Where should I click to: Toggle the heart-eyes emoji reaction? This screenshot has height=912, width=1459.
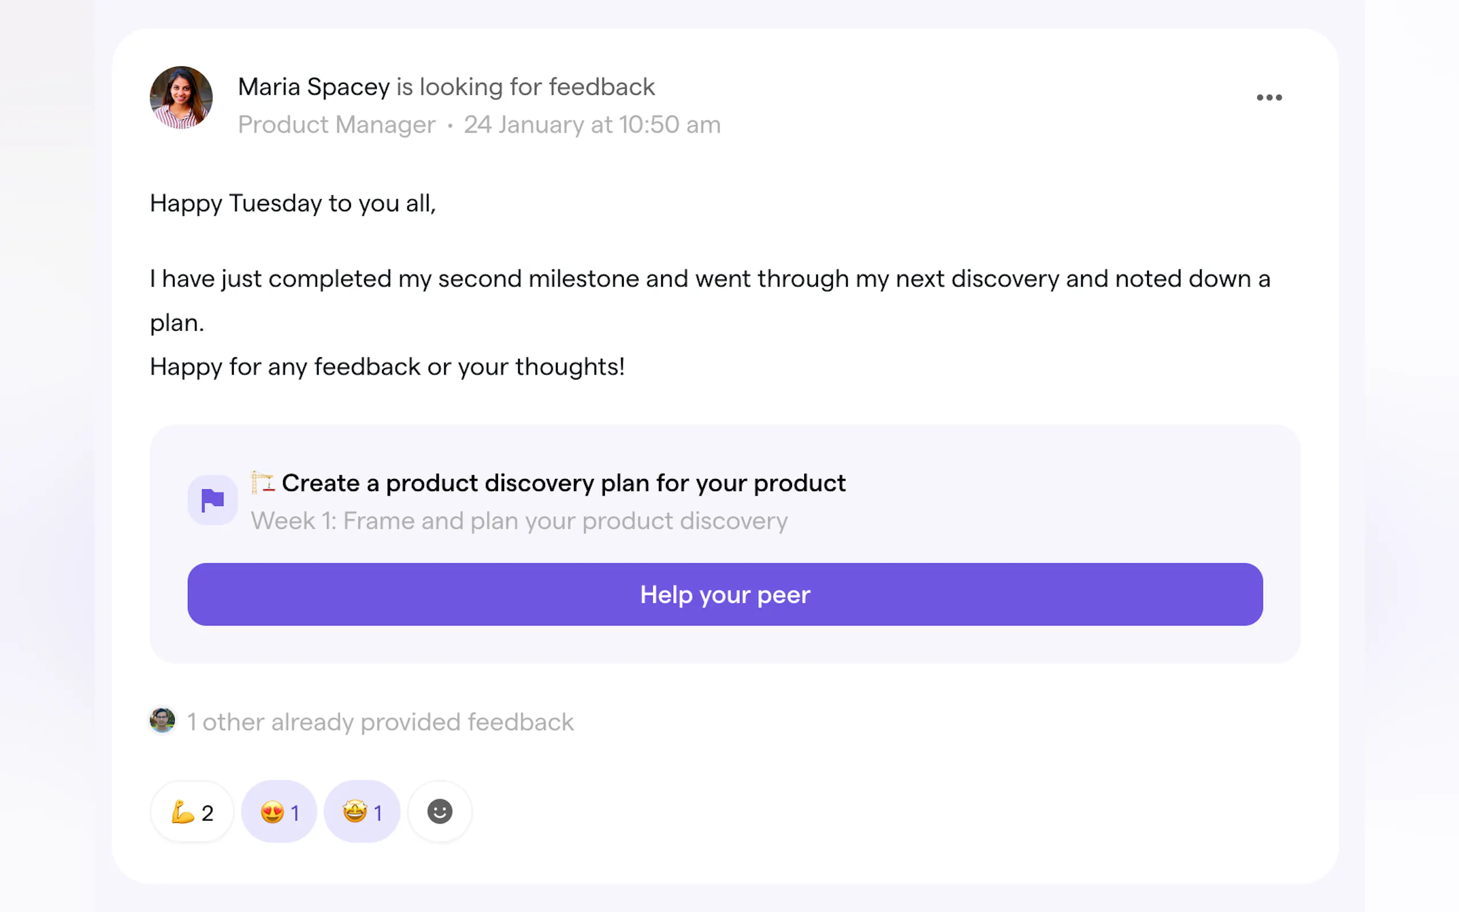point(279,813)
